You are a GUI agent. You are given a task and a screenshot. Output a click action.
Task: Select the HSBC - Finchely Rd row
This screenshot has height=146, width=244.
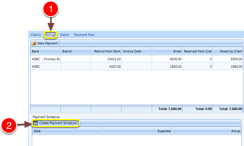point(136,59)
